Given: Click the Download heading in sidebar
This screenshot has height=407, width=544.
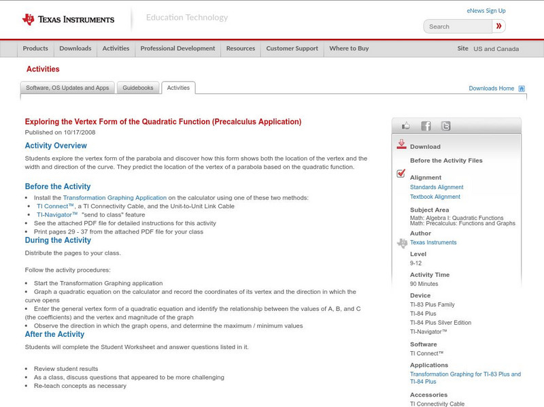Looking at the screenshot, I should [x=426, y=146].
